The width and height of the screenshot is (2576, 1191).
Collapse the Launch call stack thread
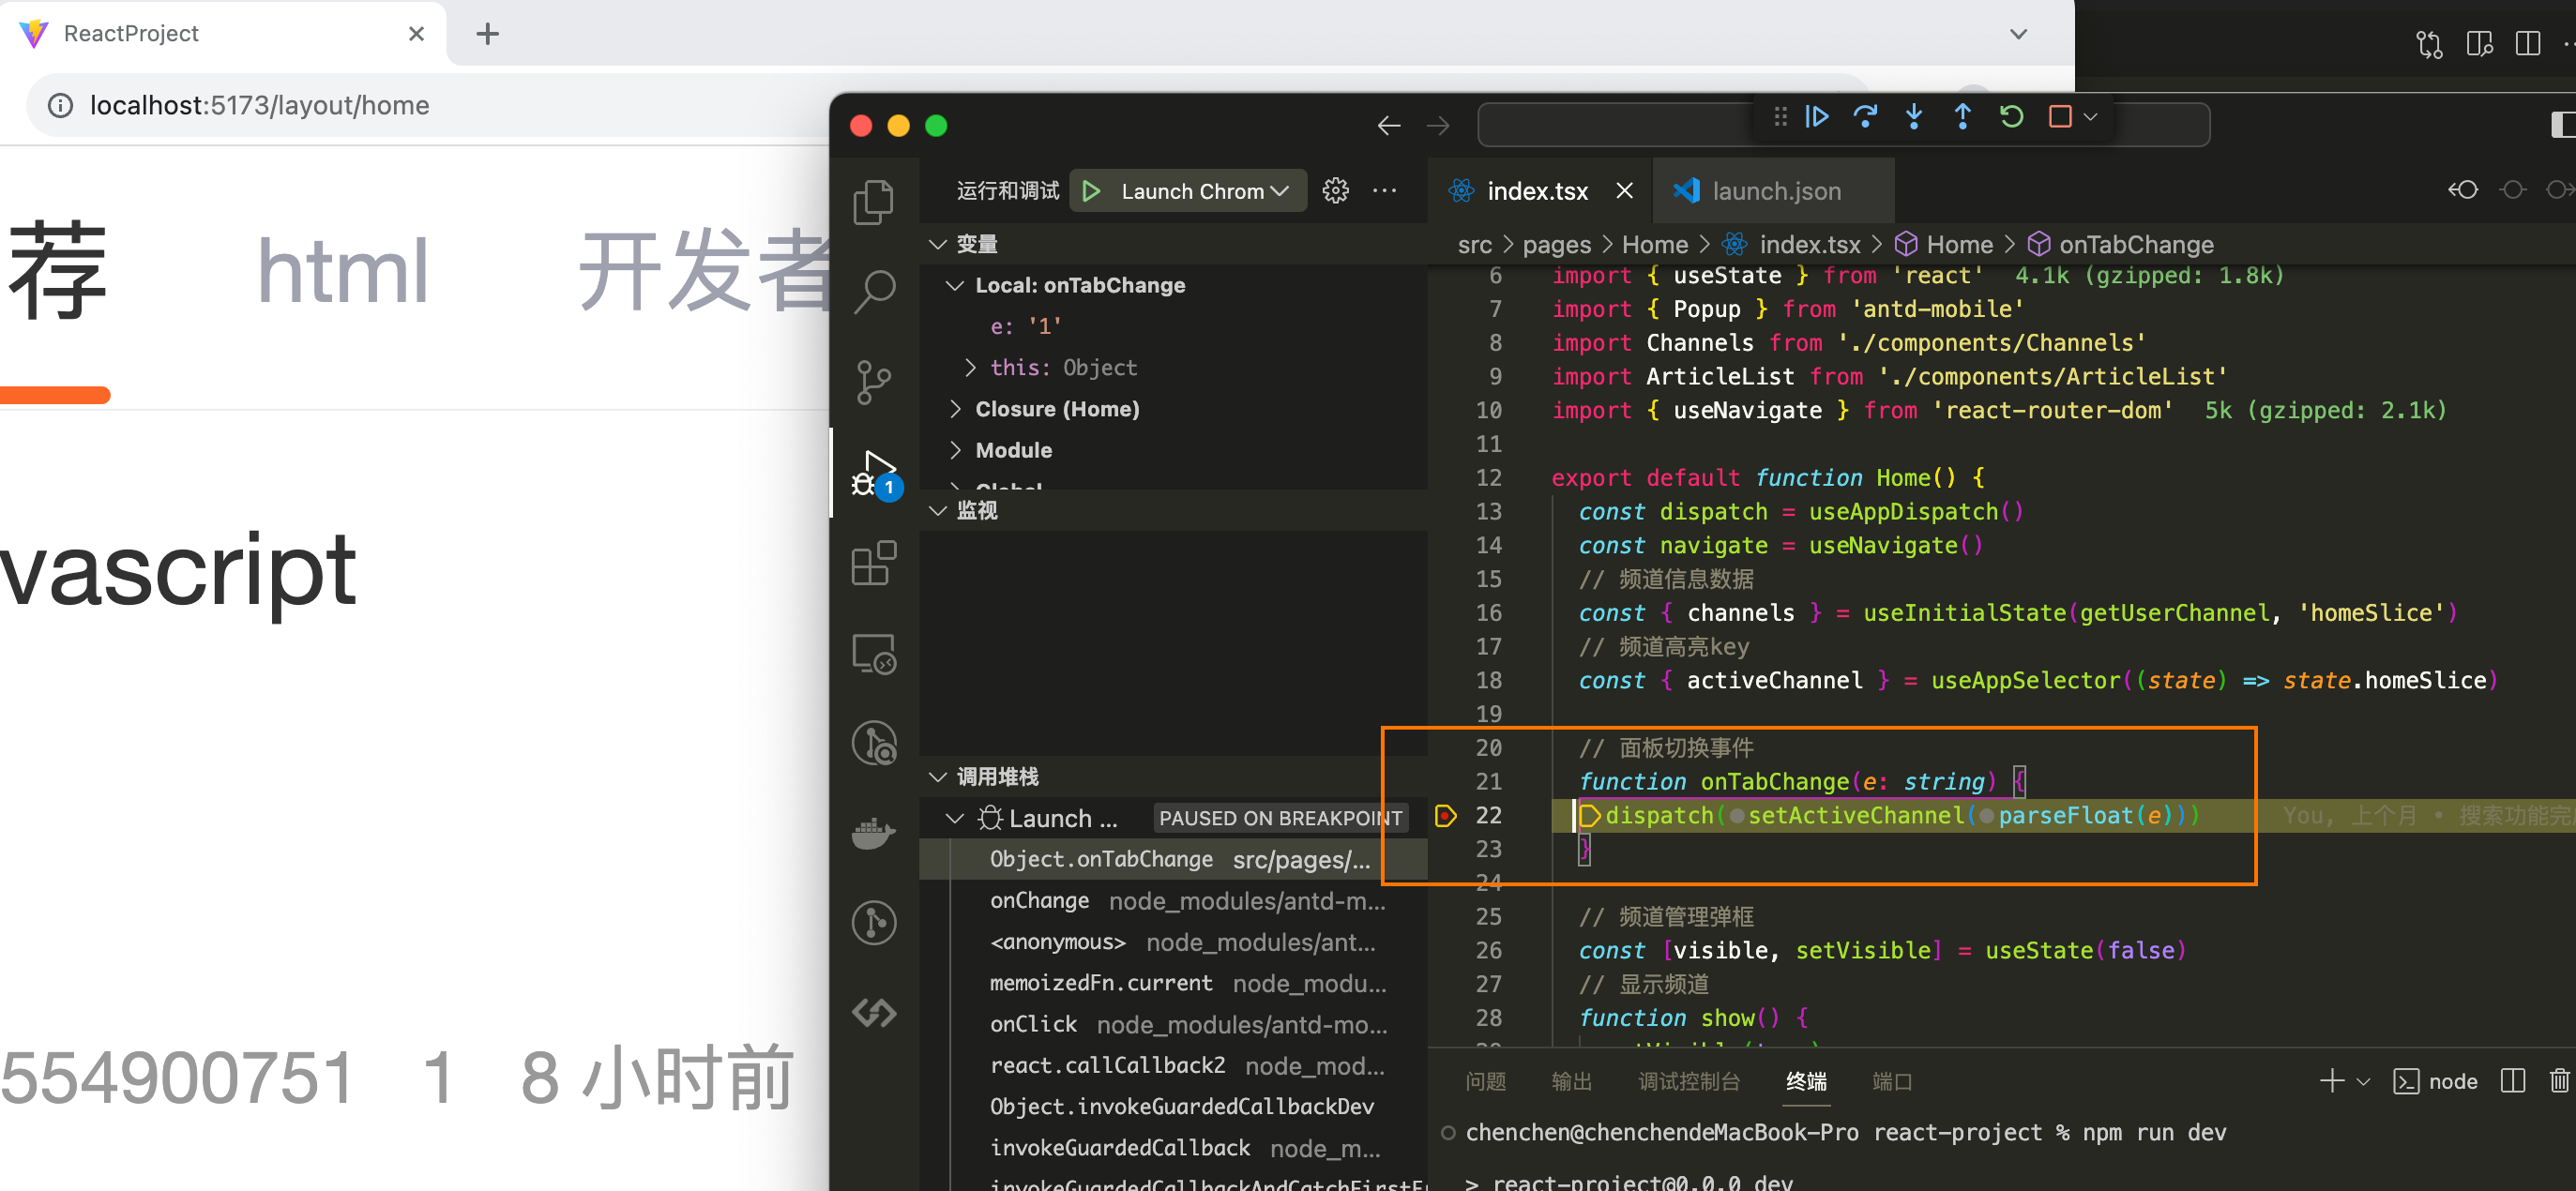[955, 819]
